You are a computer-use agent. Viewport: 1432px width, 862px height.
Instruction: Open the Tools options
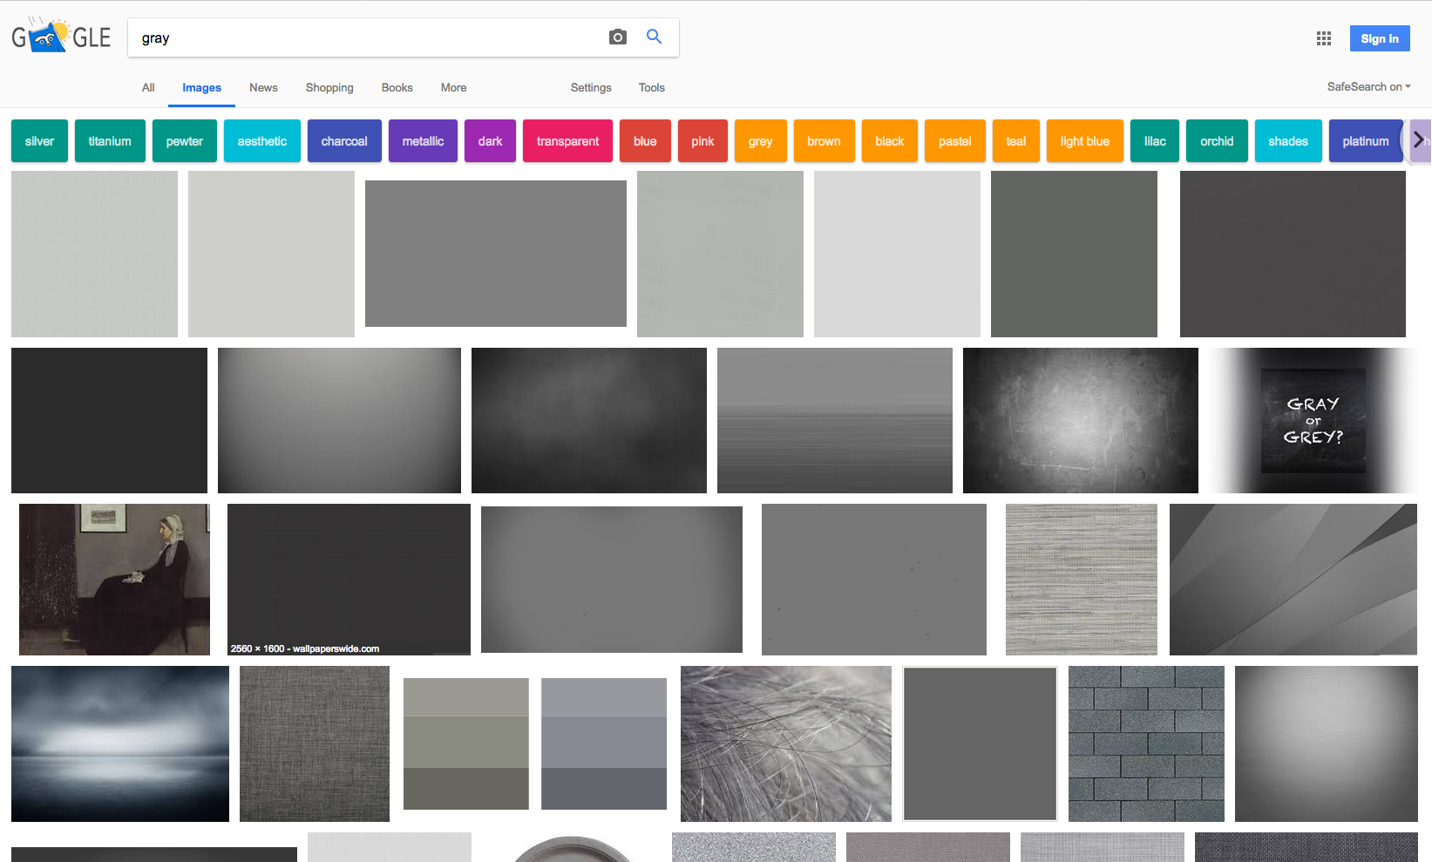pos(651,88)
